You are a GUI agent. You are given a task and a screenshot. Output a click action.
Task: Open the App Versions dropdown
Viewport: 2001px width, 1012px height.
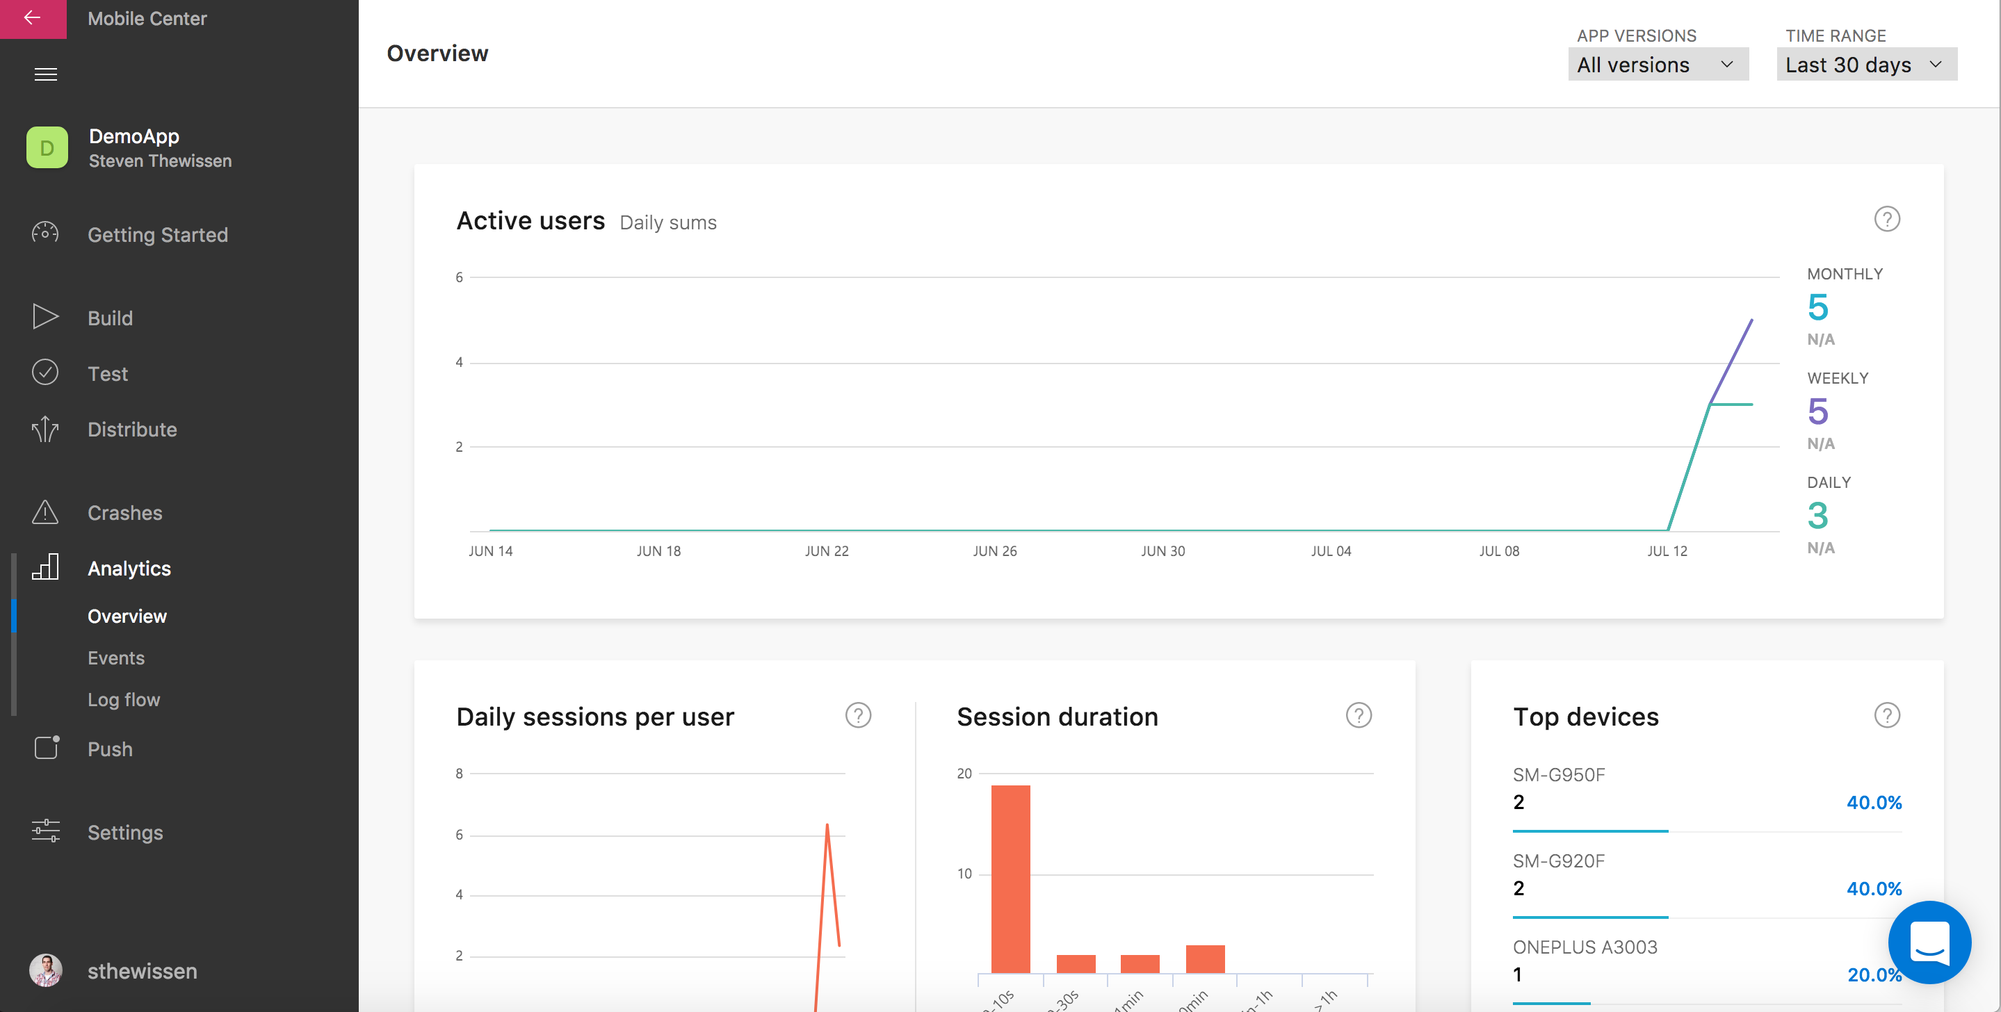tap(1658, 65)
